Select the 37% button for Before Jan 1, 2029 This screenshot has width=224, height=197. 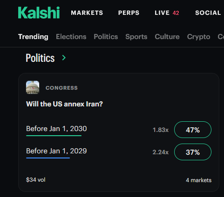point(193,152)
